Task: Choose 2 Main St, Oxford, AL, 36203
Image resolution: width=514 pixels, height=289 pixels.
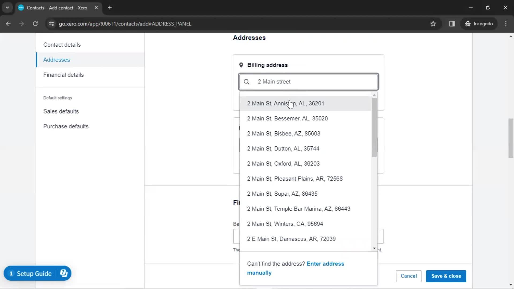Action: 305,163
